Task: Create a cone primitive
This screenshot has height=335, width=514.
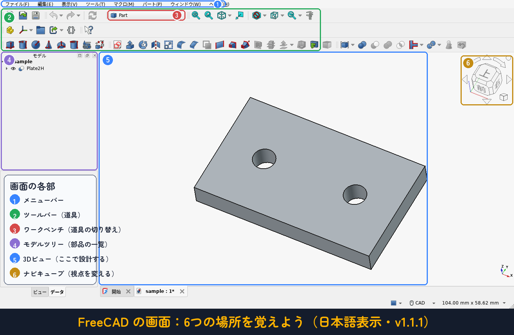Action: 49,45
